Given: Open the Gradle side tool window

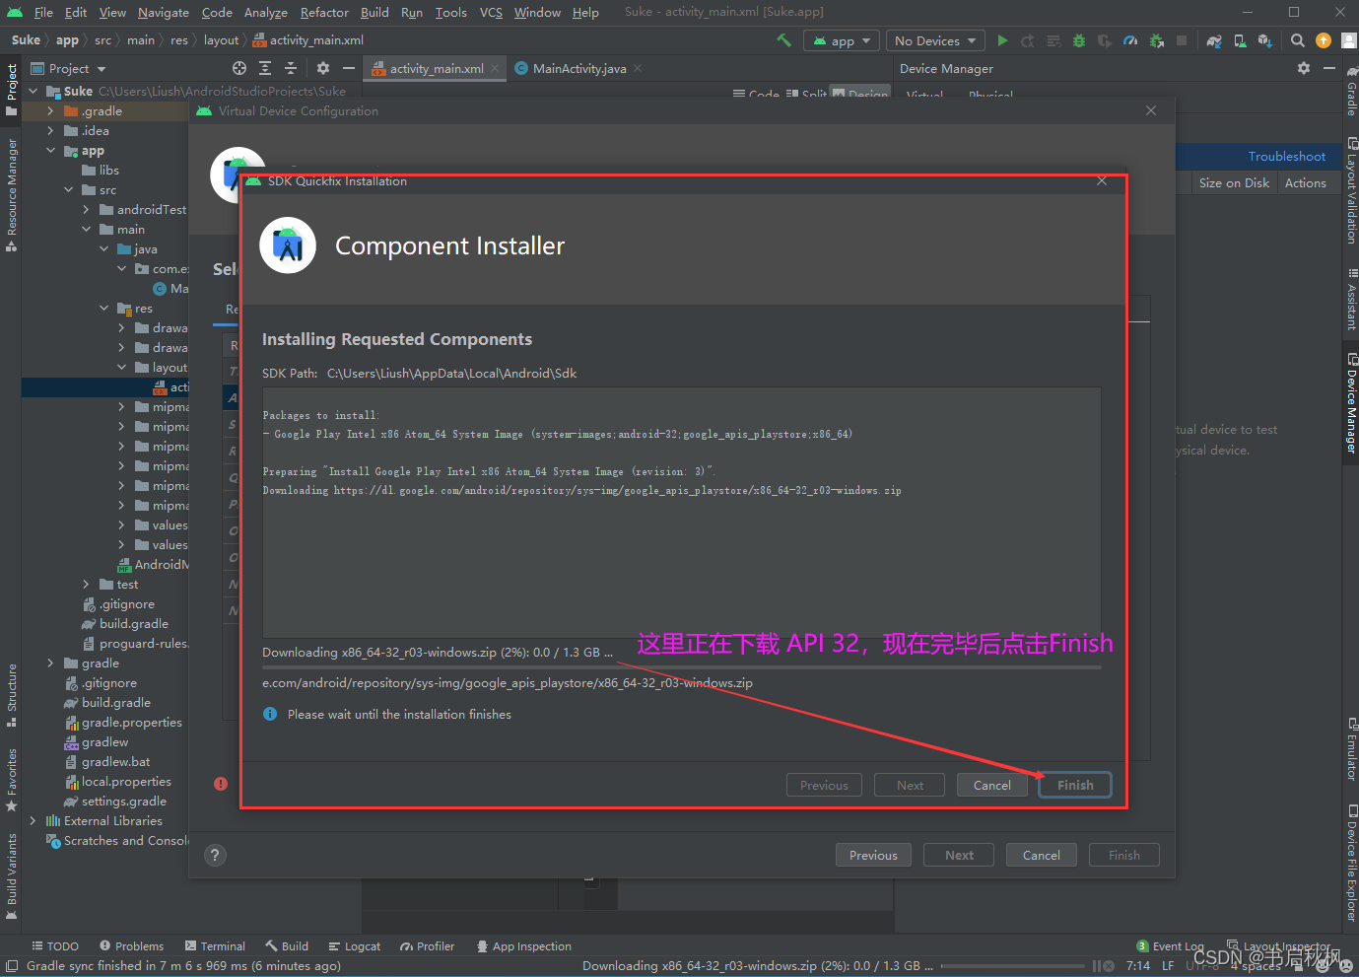Looking at the screenshot, I should coord(1351,92).
